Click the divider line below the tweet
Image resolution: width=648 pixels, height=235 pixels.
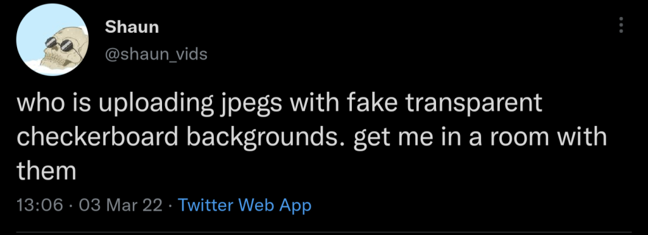point(323,232)
